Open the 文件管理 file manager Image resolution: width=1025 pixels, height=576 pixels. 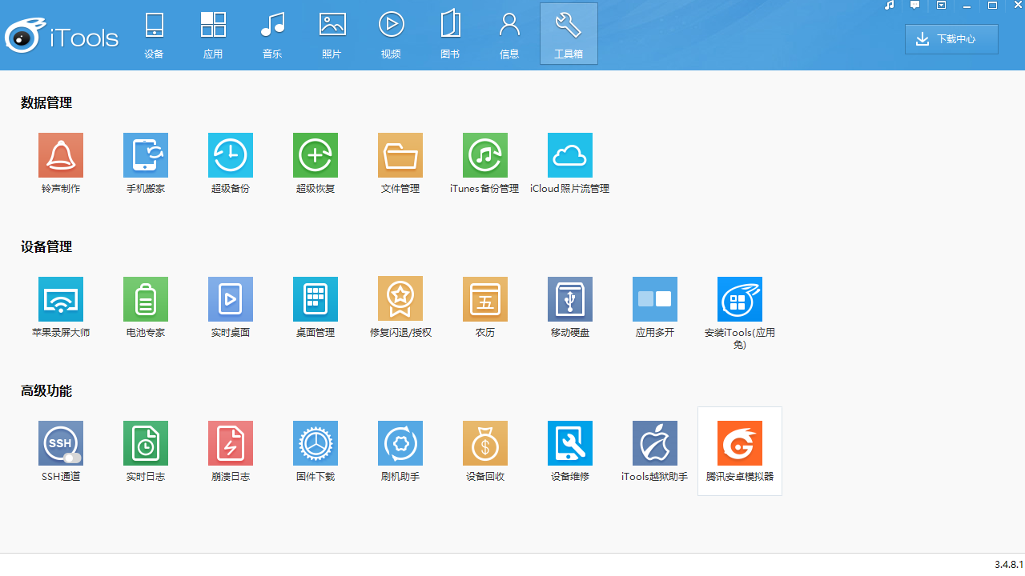click(400, 154)
